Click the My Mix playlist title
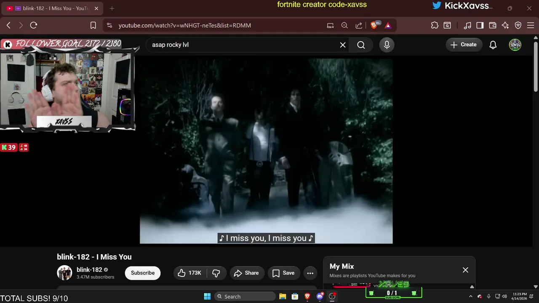 (342, 266)
